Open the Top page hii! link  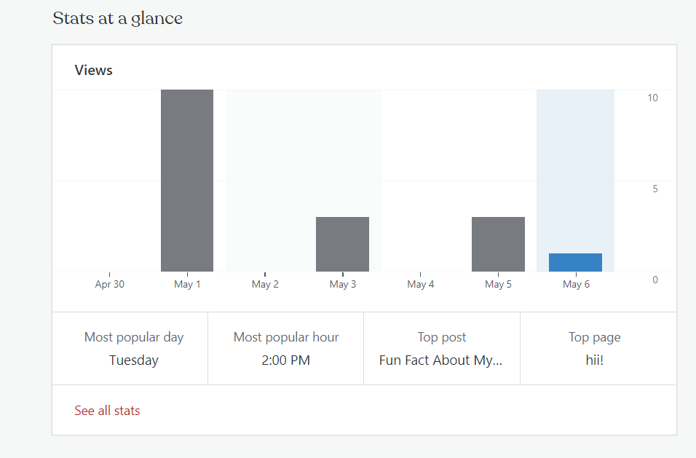tap(594, 360)
